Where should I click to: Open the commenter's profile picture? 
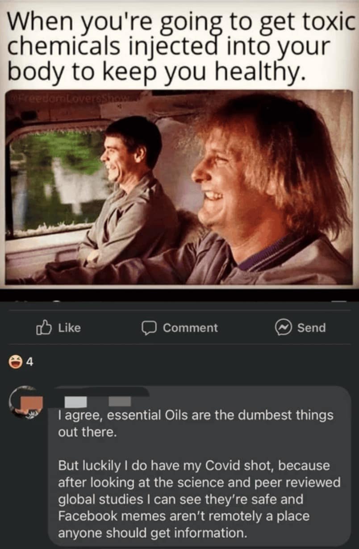pyautogui.click(x=27, y=402)
